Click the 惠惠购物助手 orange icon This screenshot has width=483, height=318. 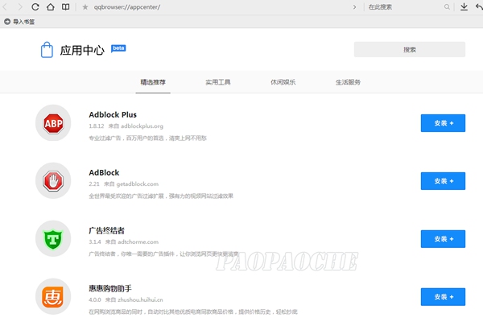[x=53, y=297]
